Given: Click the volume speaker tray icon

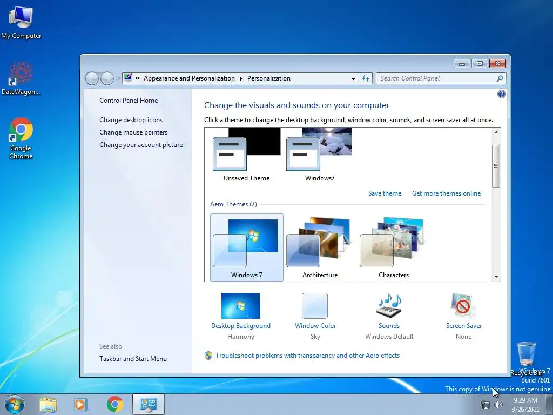Looking at the screenshot, I should click(498, 405).
